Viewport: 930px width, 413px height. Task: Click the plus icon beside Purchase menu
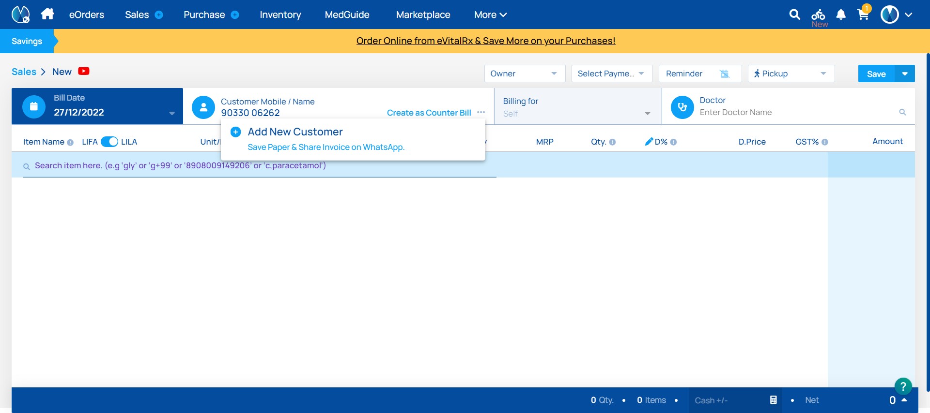[235, 15]
